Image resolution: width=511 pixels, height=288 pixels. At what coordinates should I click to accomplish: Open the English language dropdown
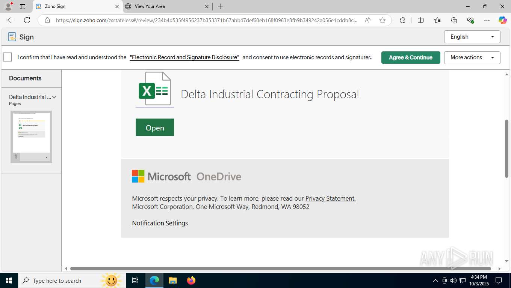(472, 37)
